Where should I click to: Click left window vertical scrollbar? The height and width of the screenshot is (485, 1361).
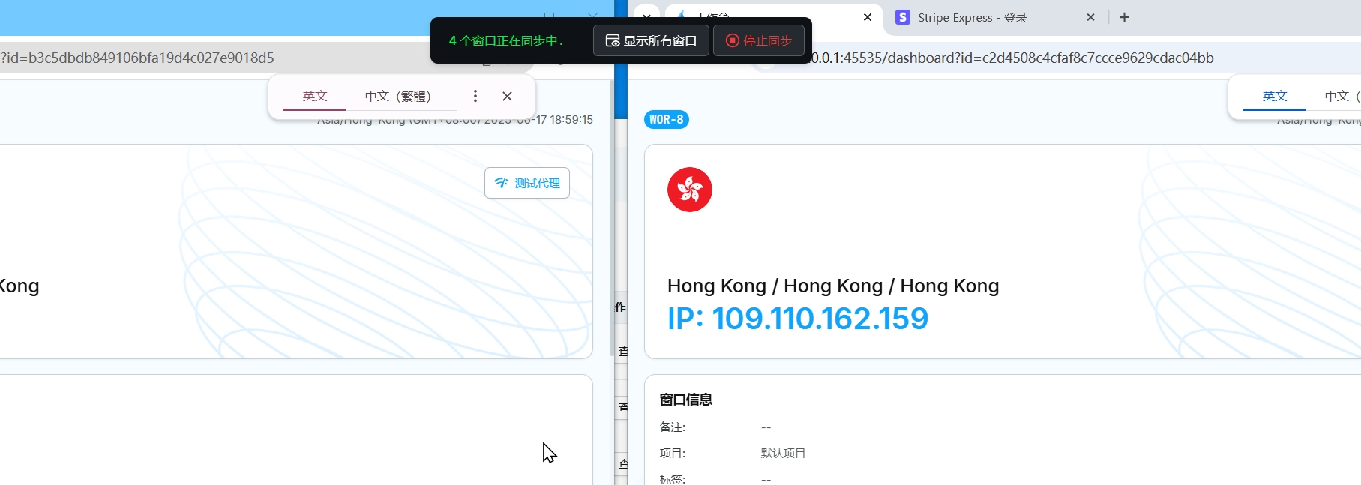610,225
